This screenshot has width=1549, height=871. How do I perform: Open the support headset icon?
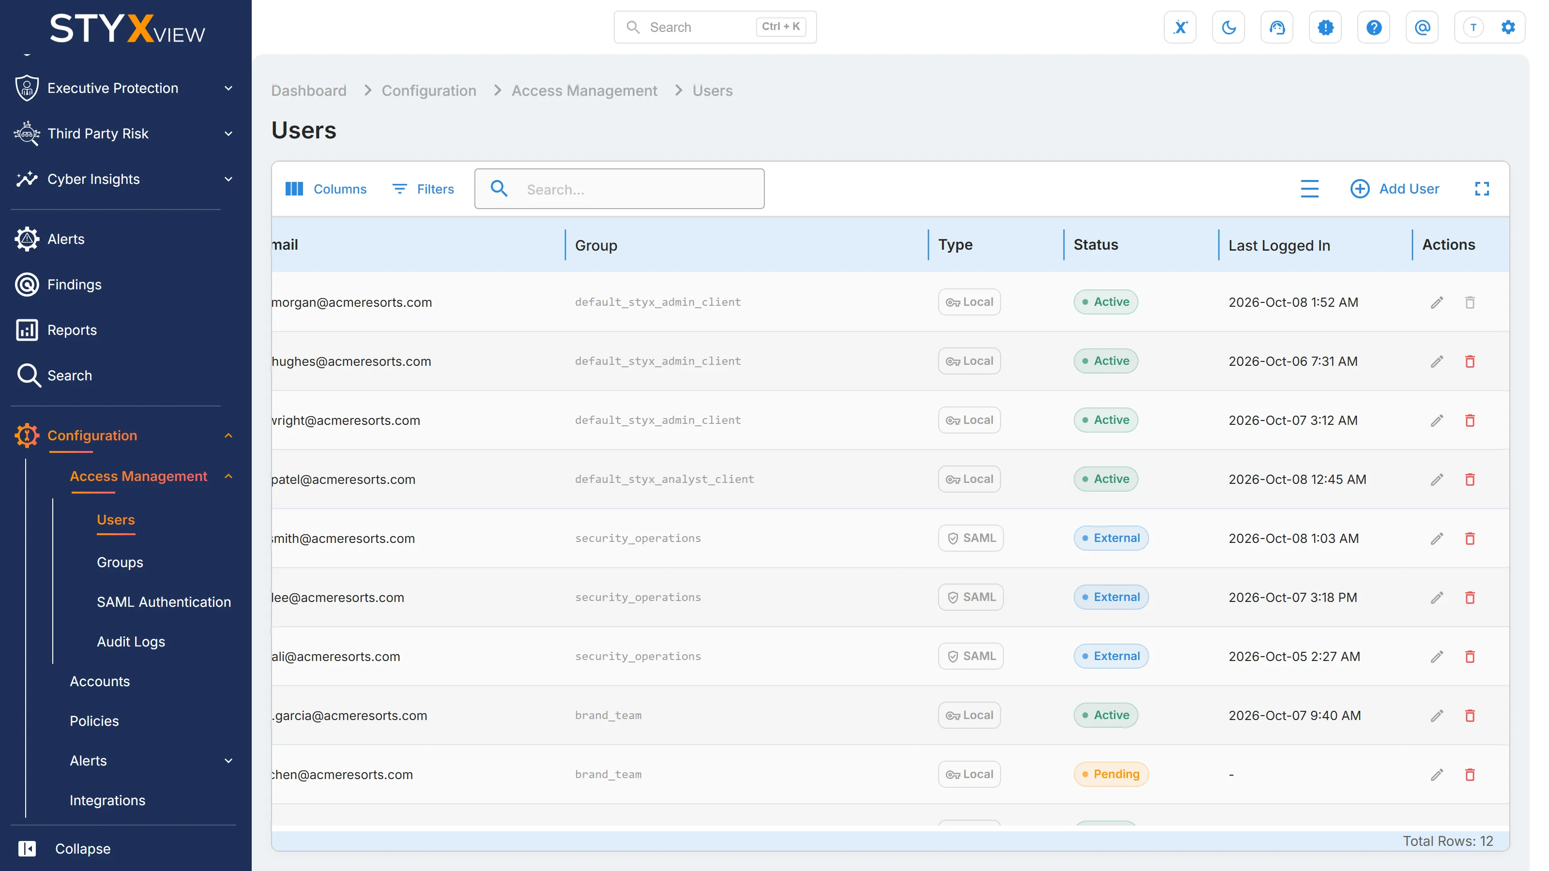[x=1276, y=27]
